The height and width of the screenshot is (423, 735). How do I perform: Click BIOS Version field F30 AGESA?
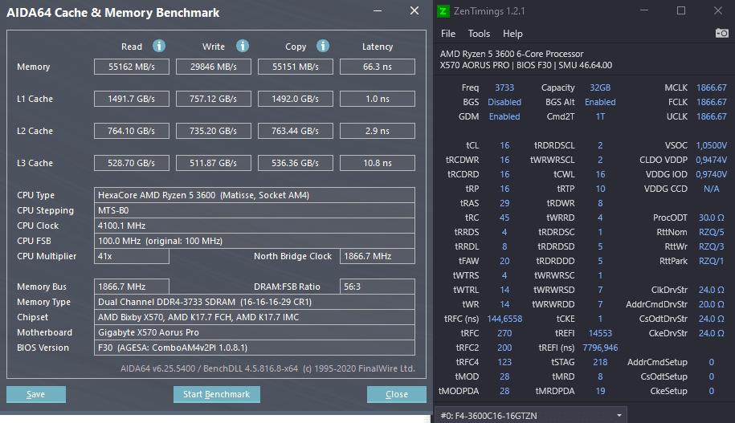click(x=255, y=348)
